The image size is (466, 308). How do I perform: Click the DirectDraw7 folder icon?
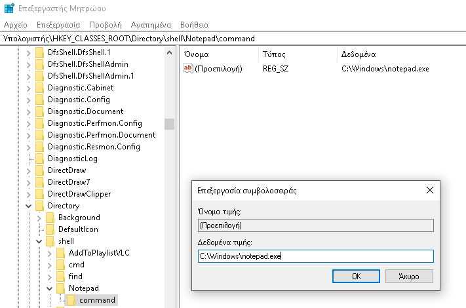tap(39, 182)
